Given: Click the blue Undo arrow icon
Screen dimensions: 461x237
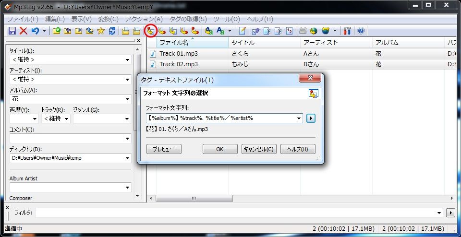Looking at the screenshot, I should 35,31.
